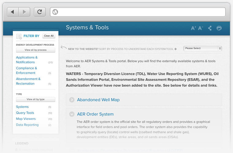Open the AER Order System link

coord(95,114)
